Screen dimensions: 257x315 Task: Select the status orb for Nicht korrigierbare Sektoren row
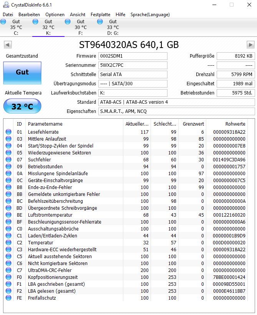coord(8,264)
